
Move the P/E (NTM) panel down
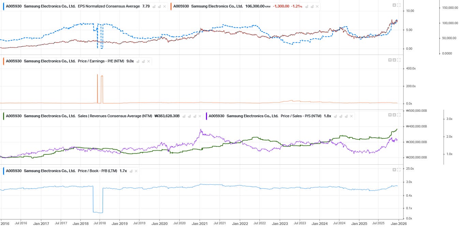[394, 60]
